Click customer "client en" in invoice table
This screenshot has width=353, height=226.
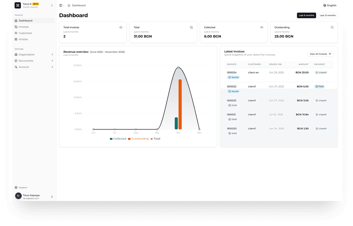point(253,72)
